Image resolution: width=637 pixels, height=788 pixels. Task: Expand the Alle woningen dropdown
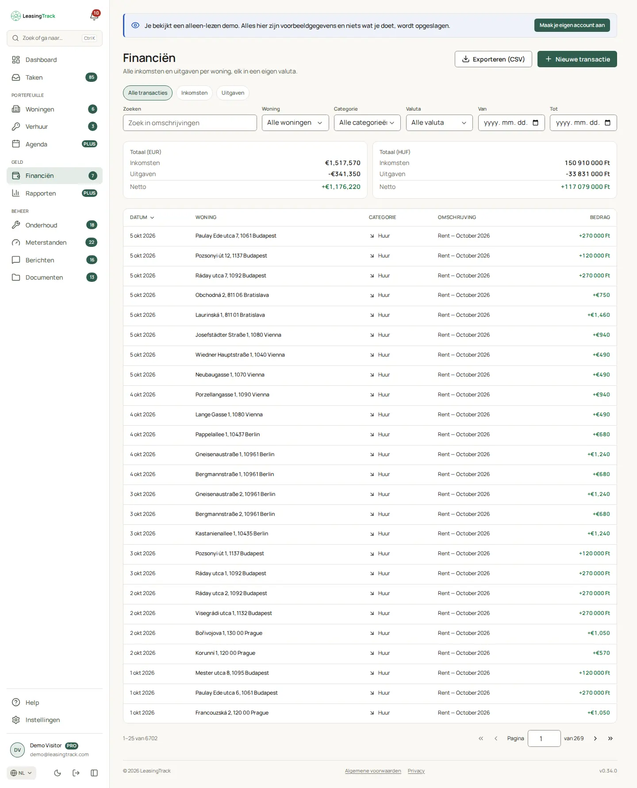295,123
